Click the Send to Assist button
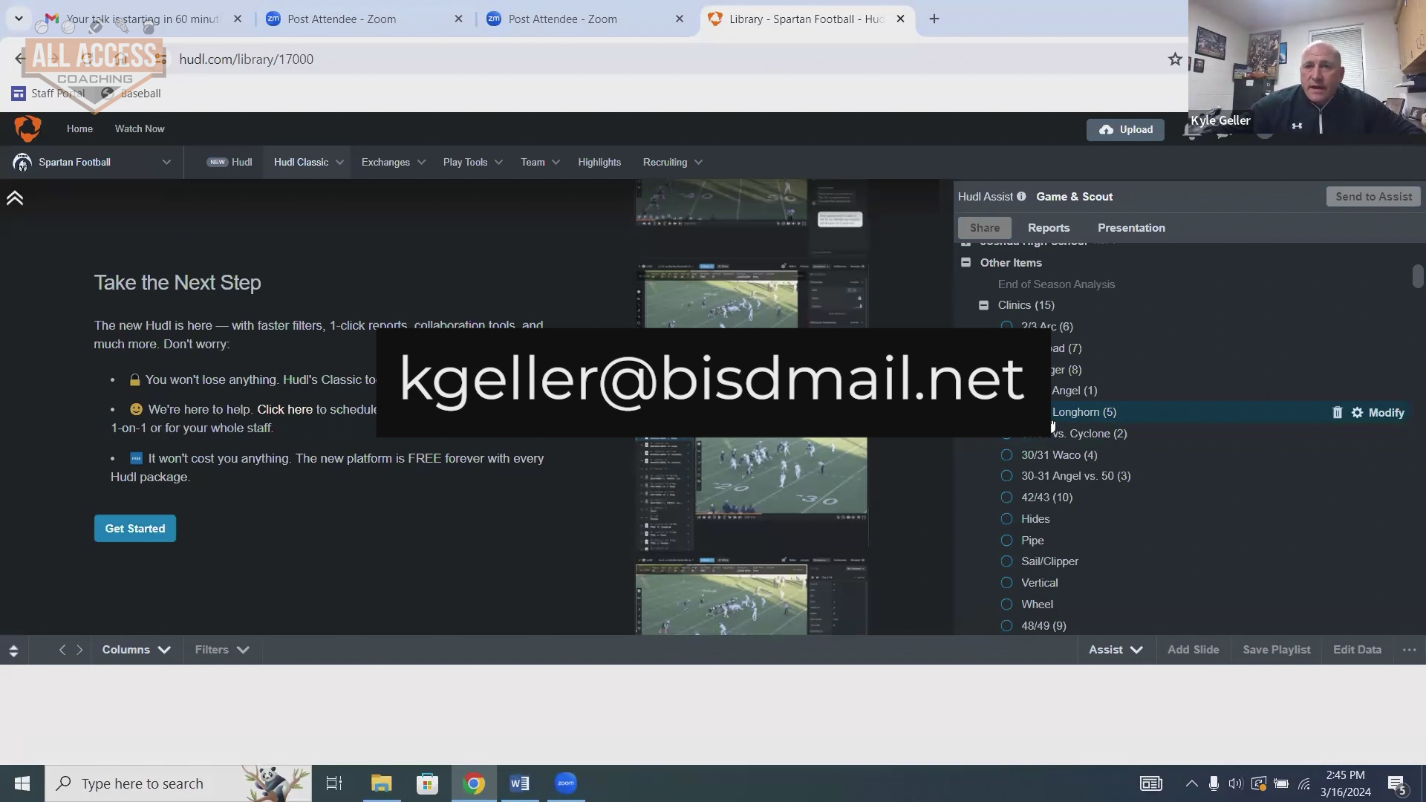 pos(1373,197)
